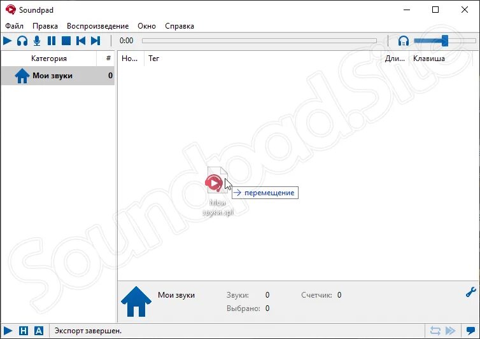480x339 pixels.
Task: Skip to the next sound
Action: [x=95, y=41]
